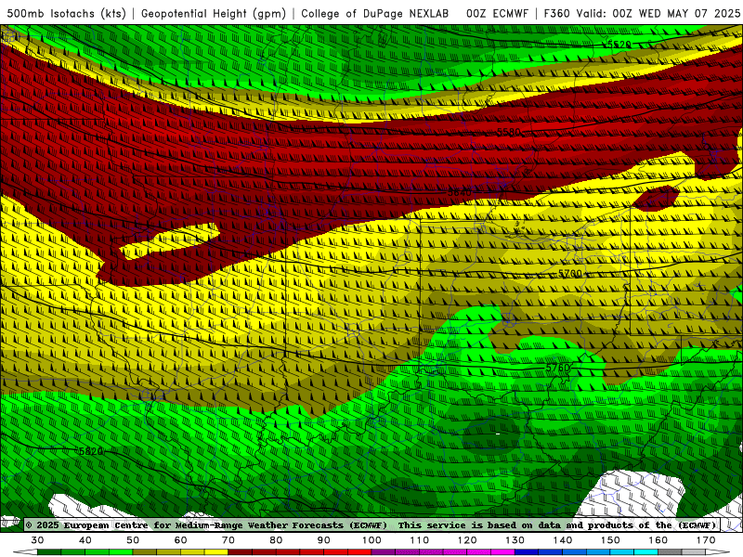Click the 5640 height contour label
This screenshot has width=743, height=557.
(x=460, y=192)
